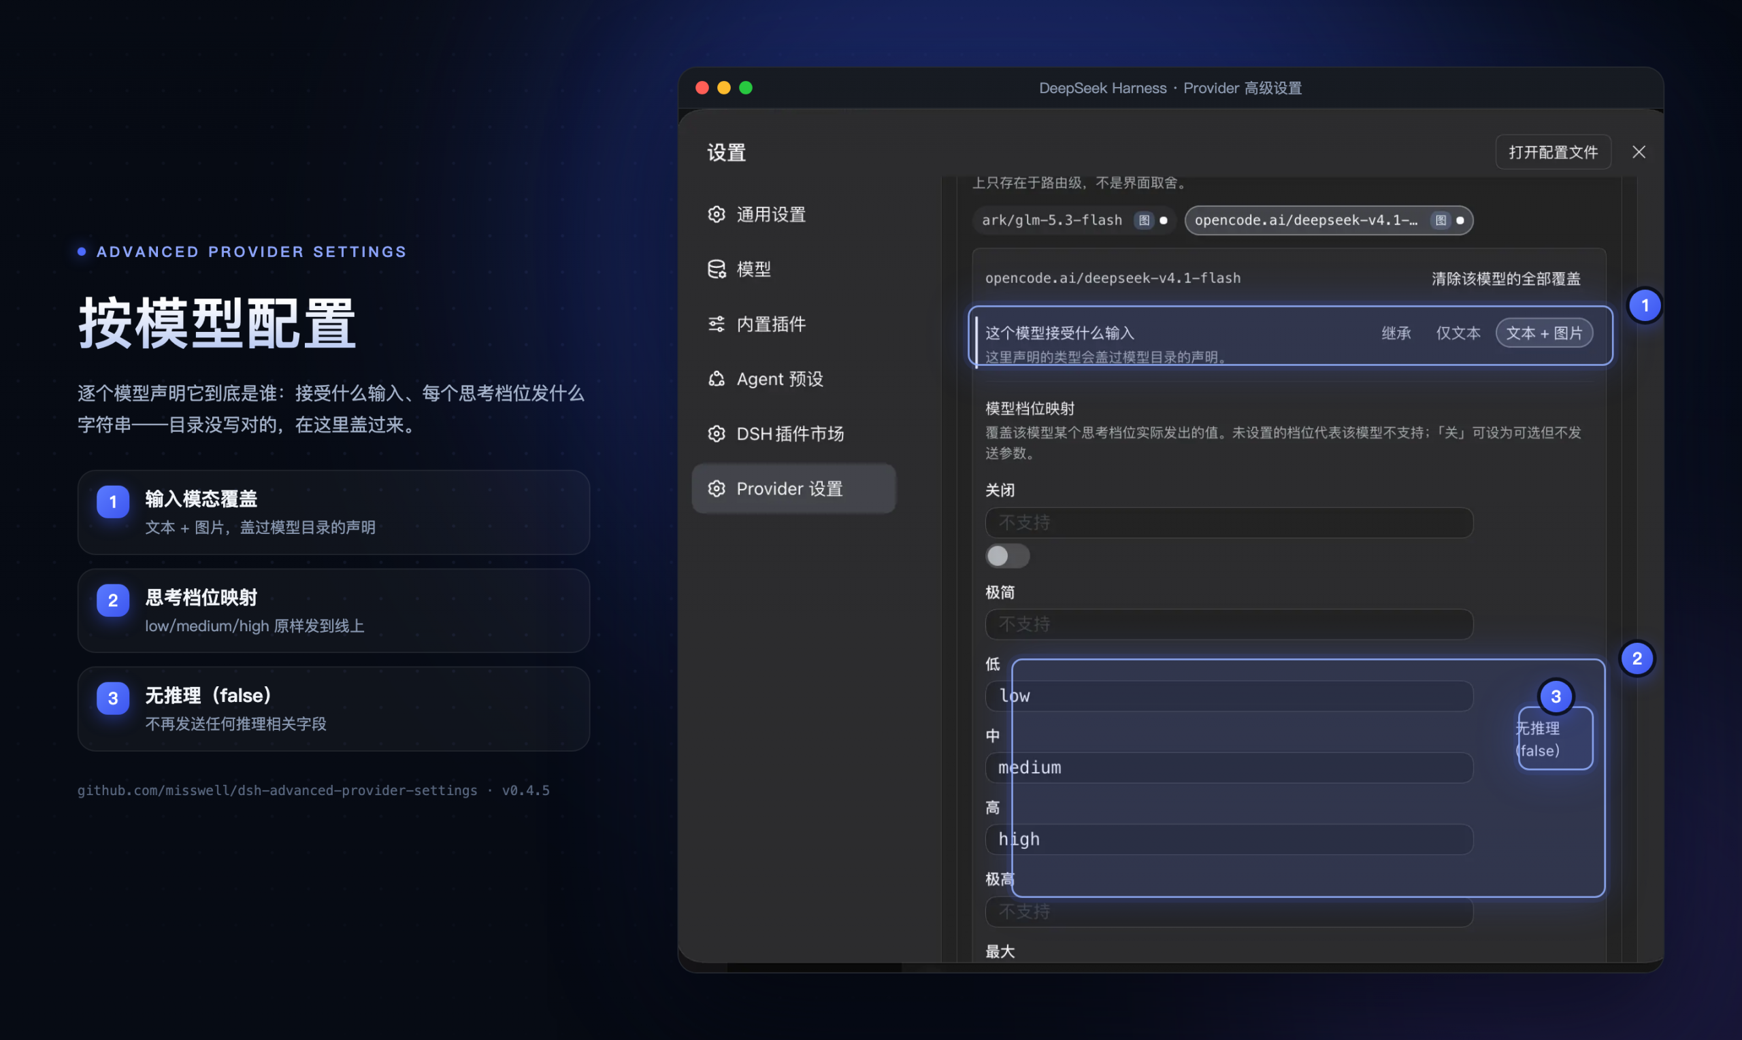Click the 思考档位映射 feature card title
Viewport: 1742px width, 1040px height.
click(x=201, y=598)
